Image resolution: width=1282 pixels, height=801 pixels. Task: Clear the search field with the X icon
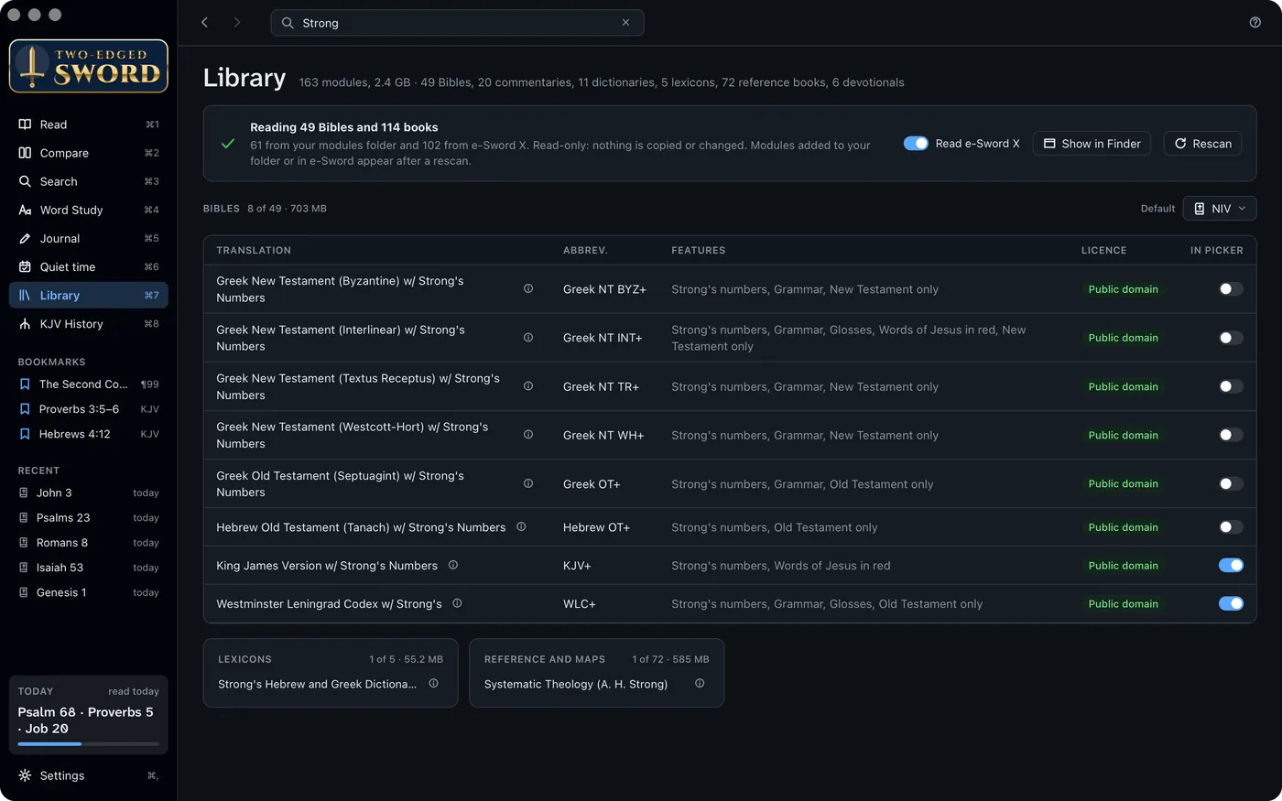click(625, 23)
